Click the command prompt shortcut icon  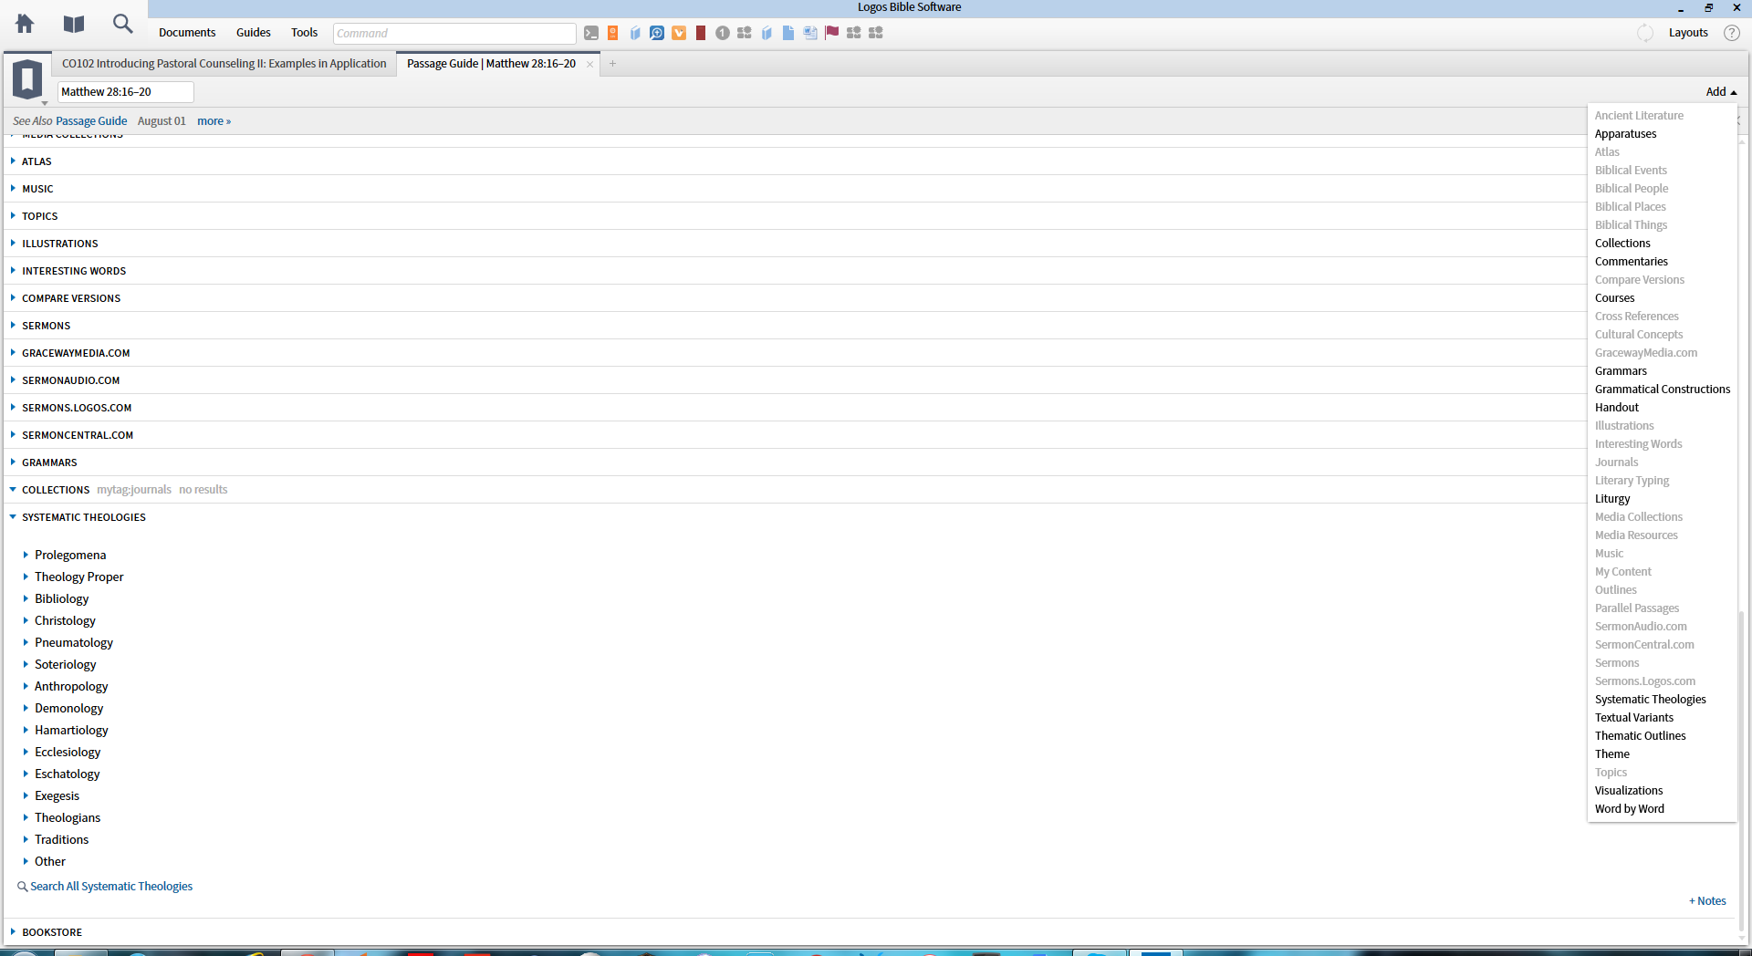pyautogui.click(x=591, y=33)
